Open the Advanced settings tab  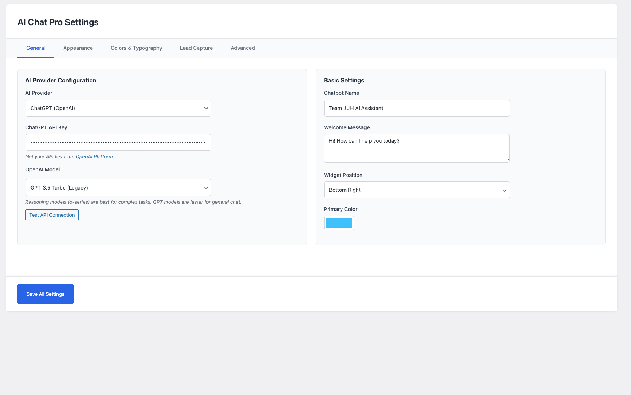[243, 48]
